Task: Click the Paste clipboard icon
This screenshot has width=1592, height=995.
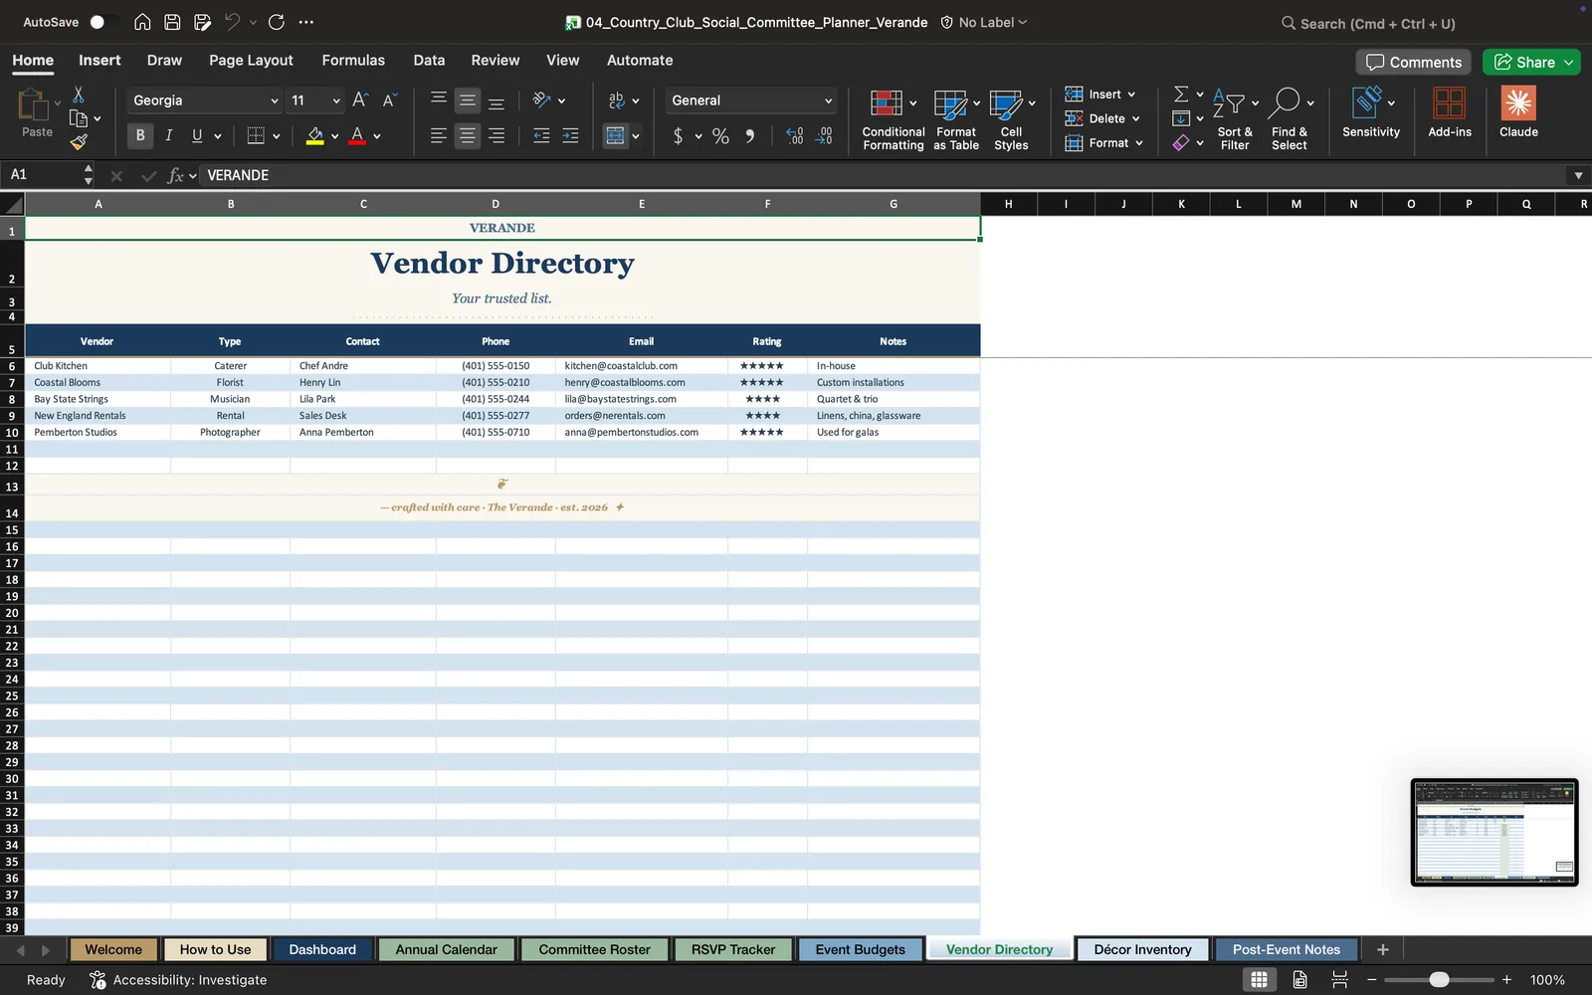Action: [34, 105]
